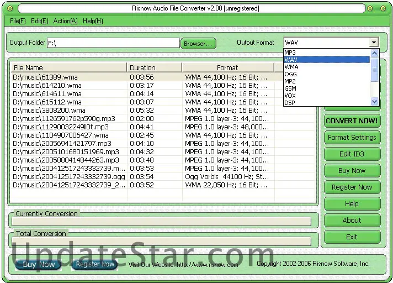Exit the application via Exit button

(352, 237)
